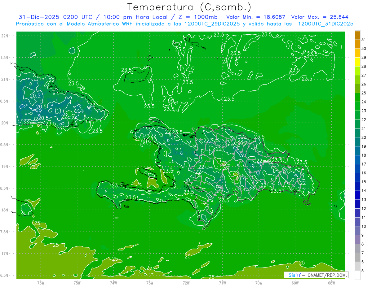Click the "69W" longitude axis label

(x=295, y=283)
